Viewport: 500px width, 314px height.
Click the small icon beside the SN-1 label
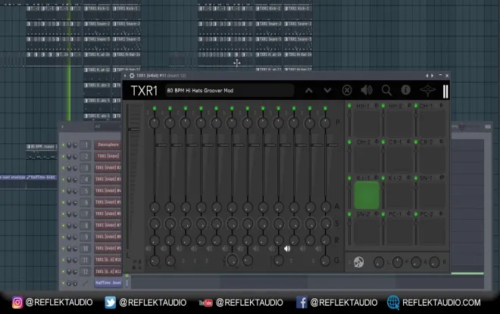pyautogui.click(x=442, y=178)
